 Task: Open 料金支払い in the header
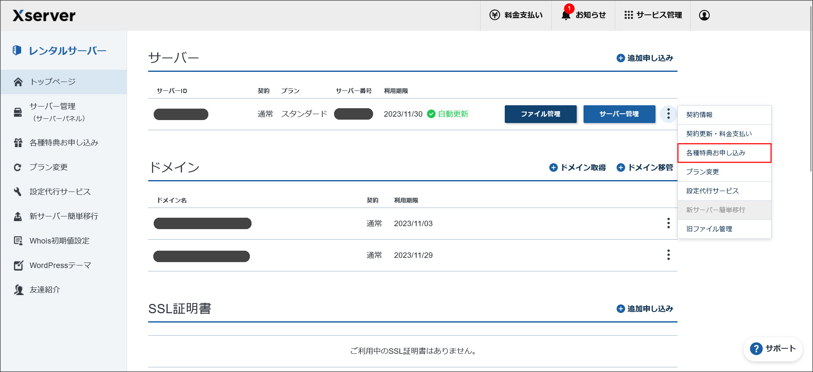(x=516, y=15)
